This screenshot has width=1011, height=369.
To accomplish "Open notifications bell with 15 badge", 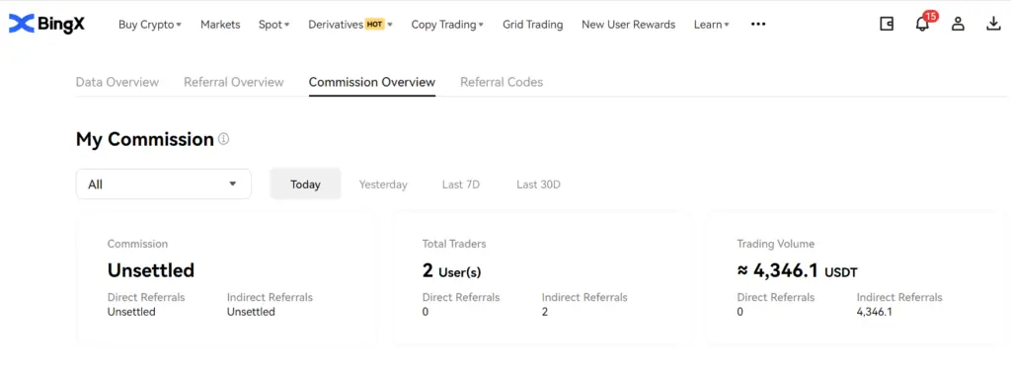I will (924, 23).
